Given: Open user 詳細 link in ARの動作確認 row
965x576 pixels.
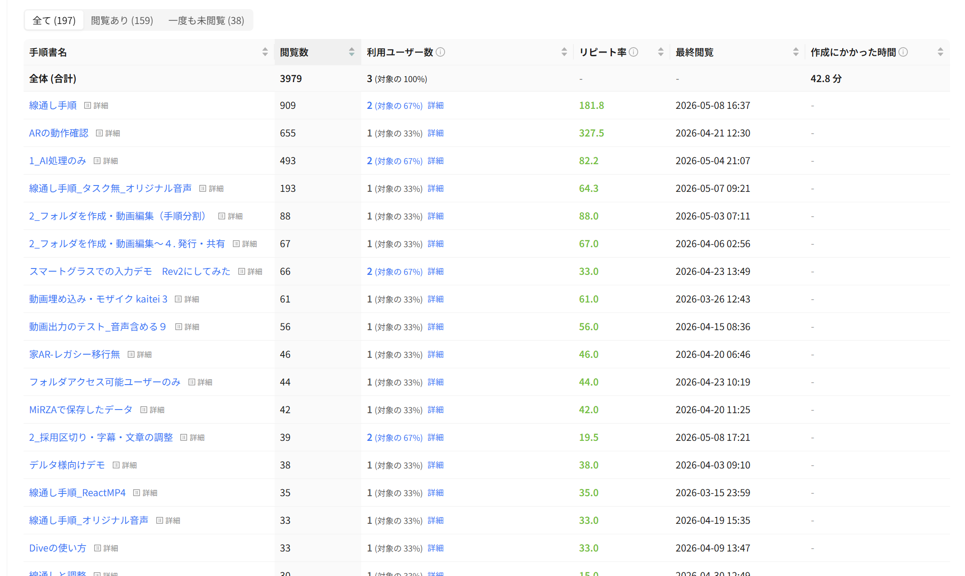Looking at the screenshot, I should click(x=436, y=133).
